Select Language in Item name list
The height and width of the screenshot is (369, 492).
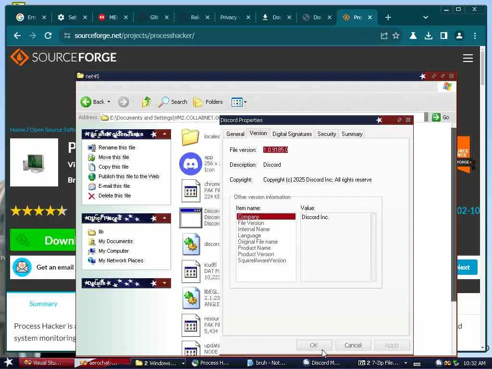click(249, 235)
